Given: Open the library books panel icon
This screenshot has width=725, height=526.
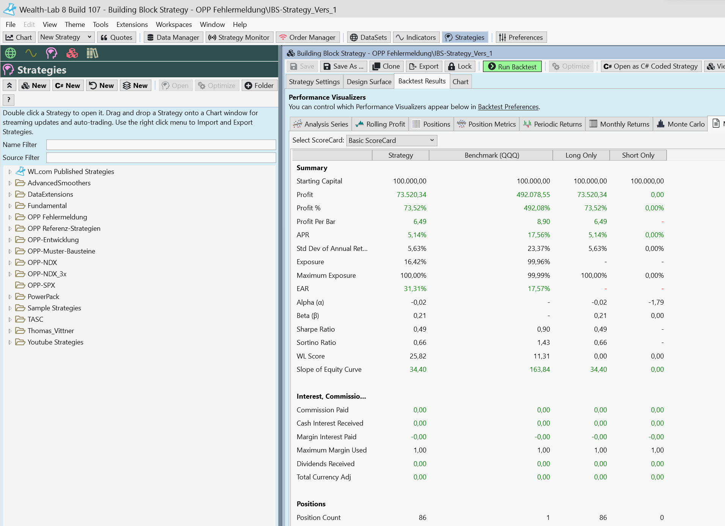Looking at the screenshot, I should tap(92, 53).
